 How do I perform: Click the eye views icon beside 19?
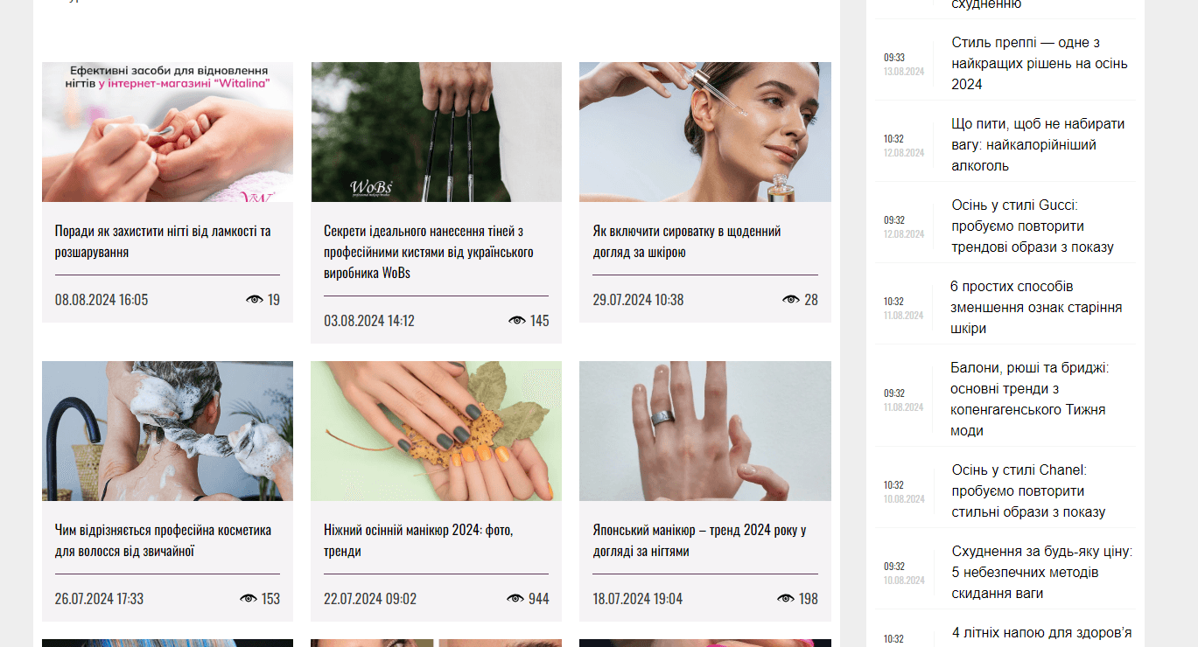(255, 299)
